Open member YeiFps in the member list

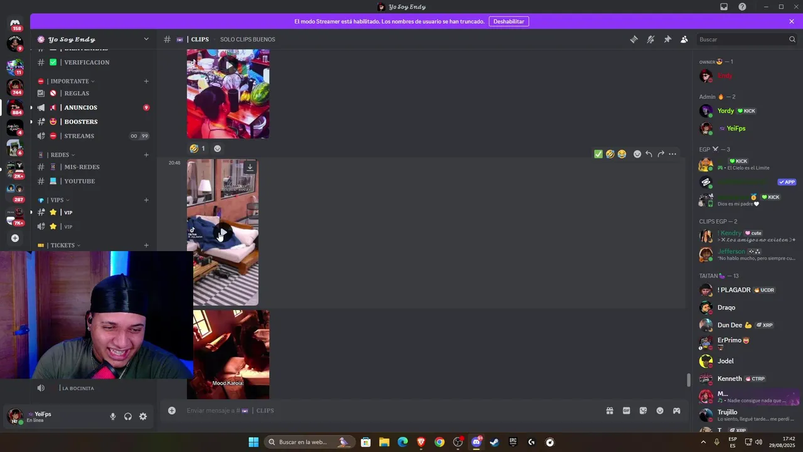[x=747, y=129]
